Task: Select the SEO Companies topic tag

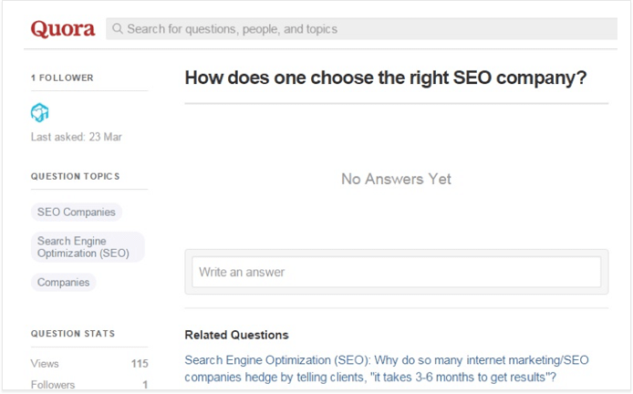Action: point(77,212)
